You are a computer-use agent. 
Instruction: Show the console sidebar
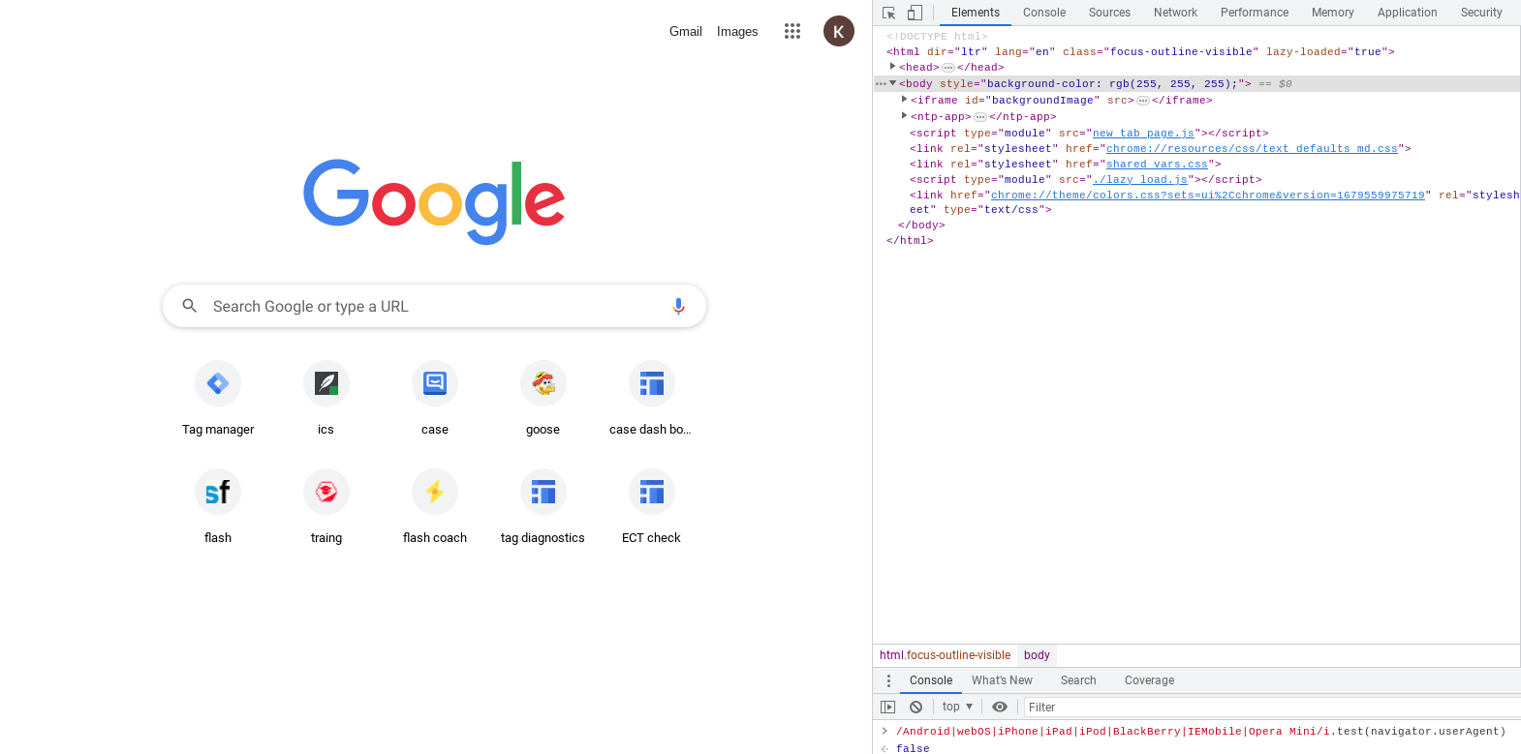pos(887,707)
